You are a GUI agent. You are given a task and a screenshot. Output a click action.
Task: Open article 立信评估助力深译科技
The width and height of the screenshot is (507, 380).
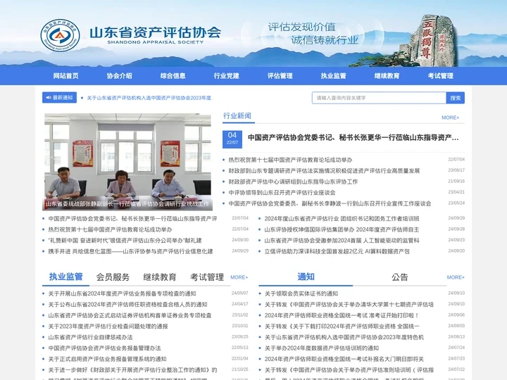coord(337,251)
